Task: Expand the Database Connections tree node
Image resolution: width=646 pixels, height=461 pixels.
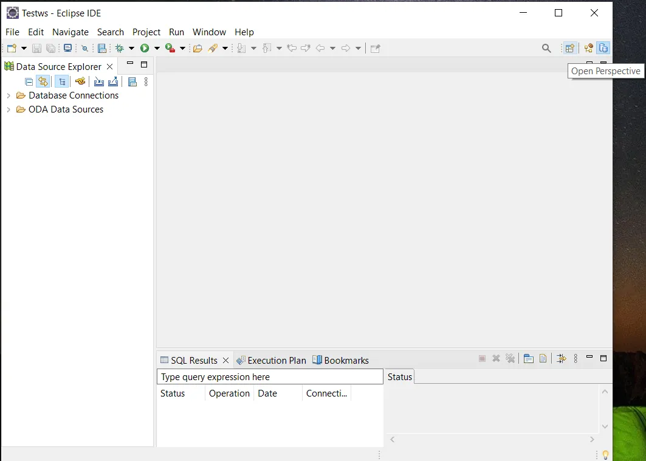Action: (x=9, y=95)
